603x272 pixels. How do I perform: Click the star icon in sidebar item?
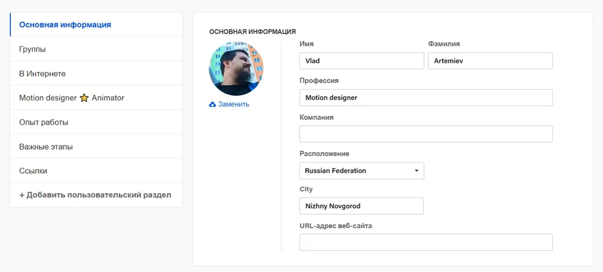(84, 98)
